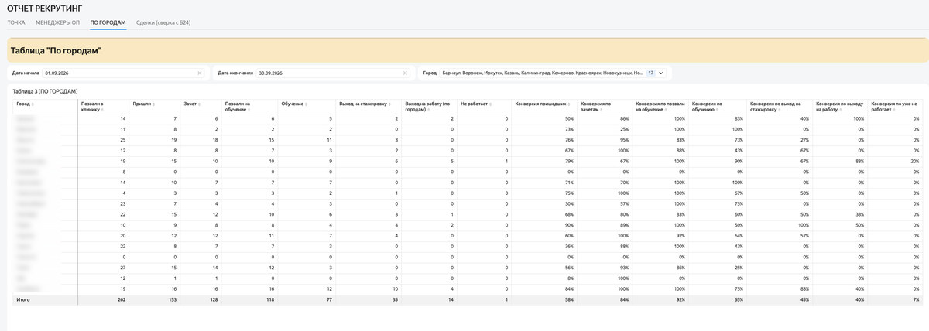Click the value 27 in Позвали в клинику
The height and width of the screenshot is (331, 929).
click(123, 268)
